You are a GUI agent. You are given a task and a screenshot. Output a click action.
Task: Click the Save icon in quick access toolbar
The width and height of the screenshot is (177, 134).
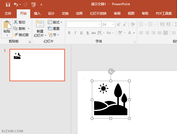(8, 4)
